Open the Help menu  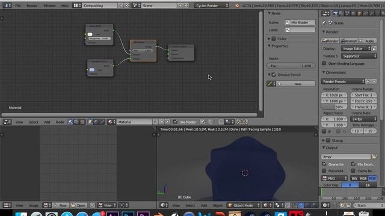[x=65, y=5]
